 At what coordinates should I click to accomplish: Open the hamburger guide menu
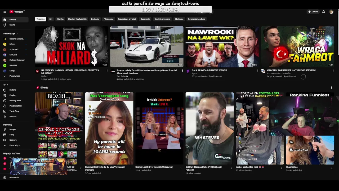click(5, 12)
